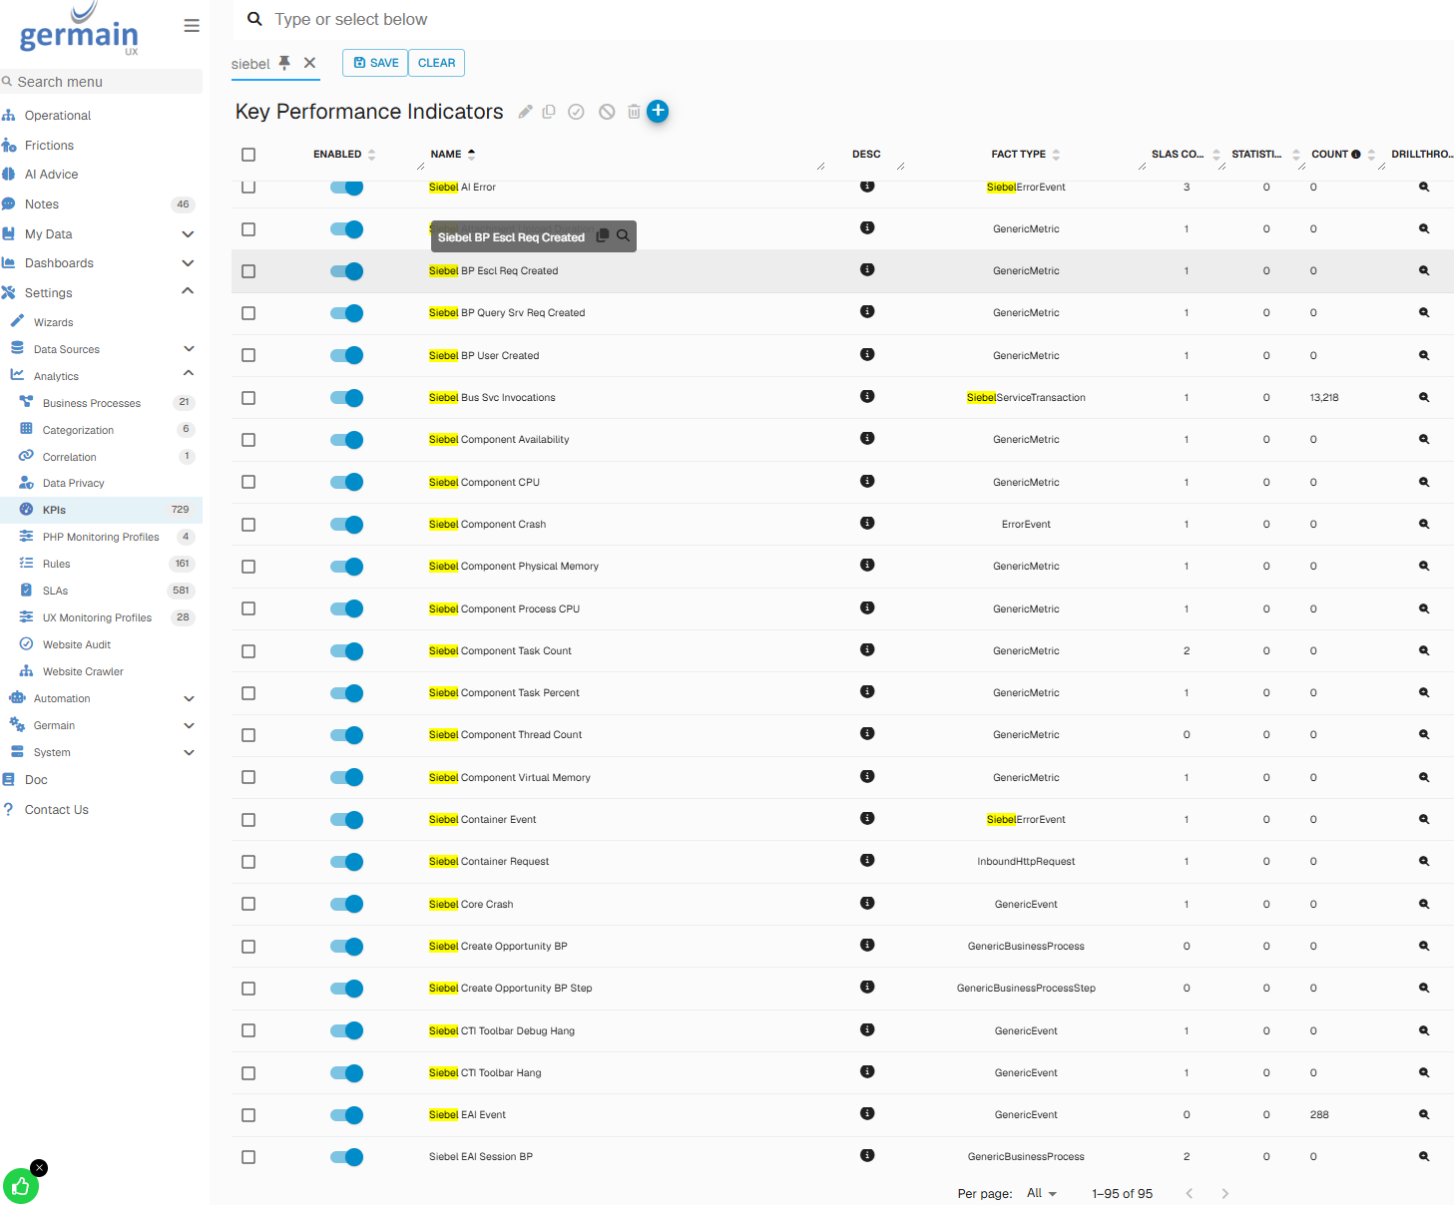Go to the next results page
Viewport: 1454px width, 1205px height.
[1225, 1194]
